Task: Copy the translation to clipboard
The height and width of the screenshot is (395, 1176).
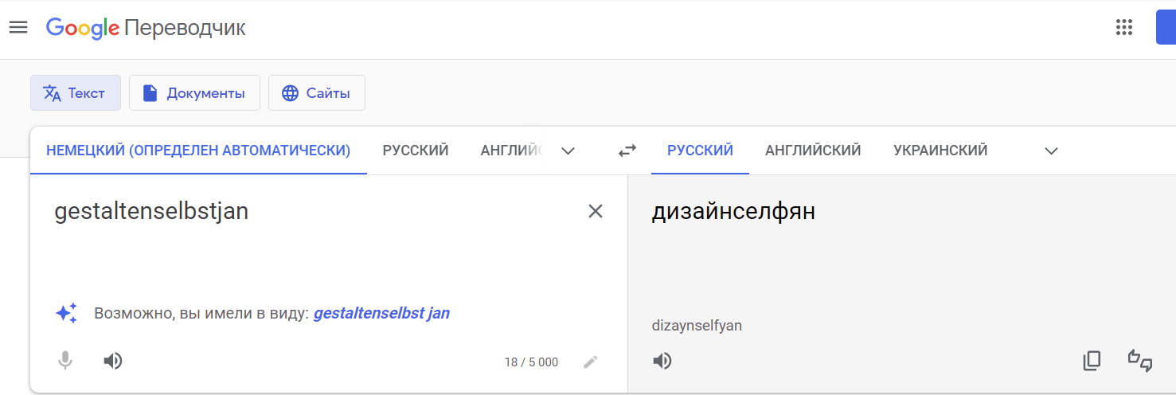Action: point(1092,361)
